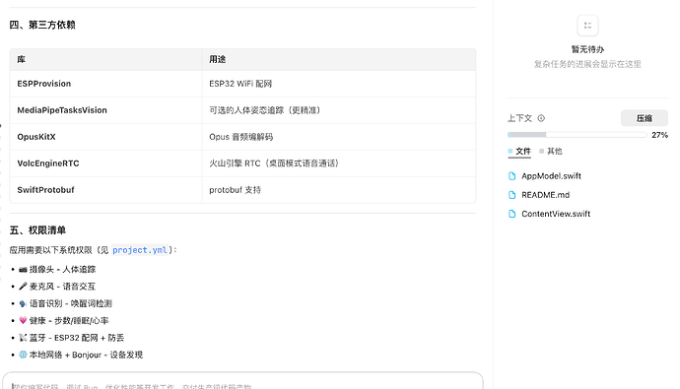Click the file icon beside README.md
The image size is (680, 389).
[512, 195]
